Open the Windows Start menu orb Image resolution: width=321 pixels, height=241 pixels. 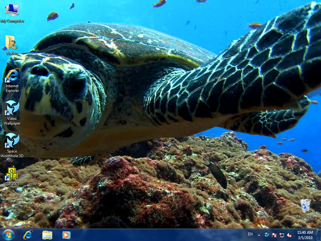(x=8, y=235)
